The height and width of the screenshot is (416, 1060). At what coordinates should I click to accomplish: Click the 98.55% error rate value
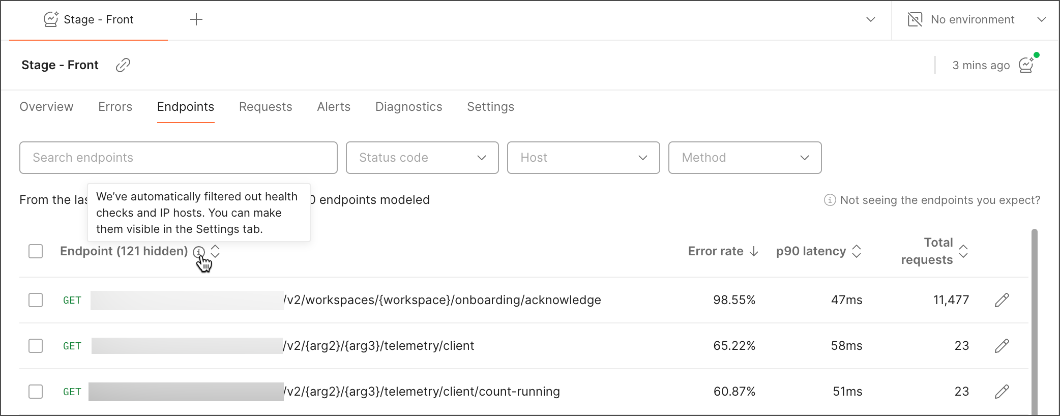point(734,300)
